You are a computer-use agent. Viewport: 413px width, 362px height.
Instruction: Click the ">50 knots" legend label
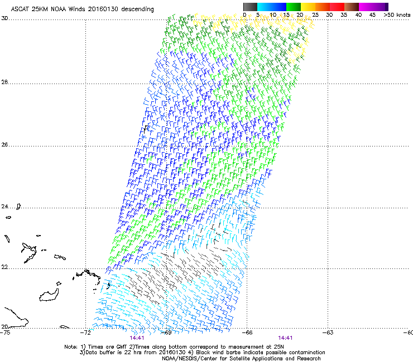pyautogui.click(x=397, y=15)
